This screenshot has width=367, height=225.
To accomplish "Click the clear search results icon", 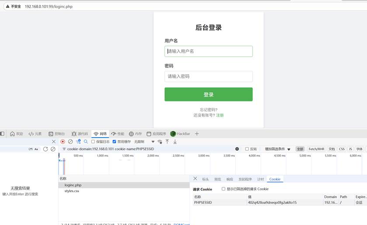I will pyautogui.click(x=53, y=149).
